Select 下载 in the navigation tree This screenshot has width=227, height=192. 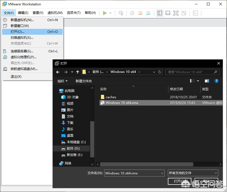tap(68, 123)
